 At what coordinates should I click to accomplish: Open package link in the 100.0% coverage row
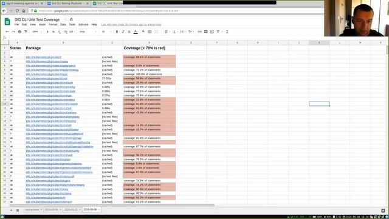click(x=47, y=74)
